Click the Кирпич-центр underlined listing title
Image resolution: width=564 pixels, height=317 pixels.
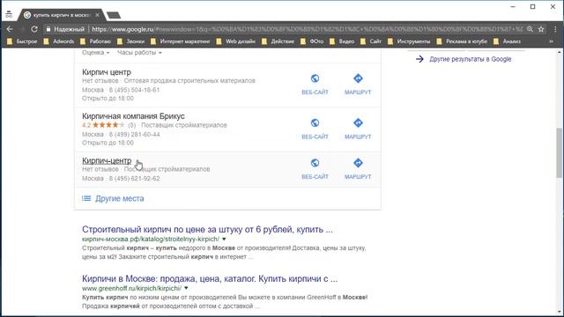[x=107, y=160]
